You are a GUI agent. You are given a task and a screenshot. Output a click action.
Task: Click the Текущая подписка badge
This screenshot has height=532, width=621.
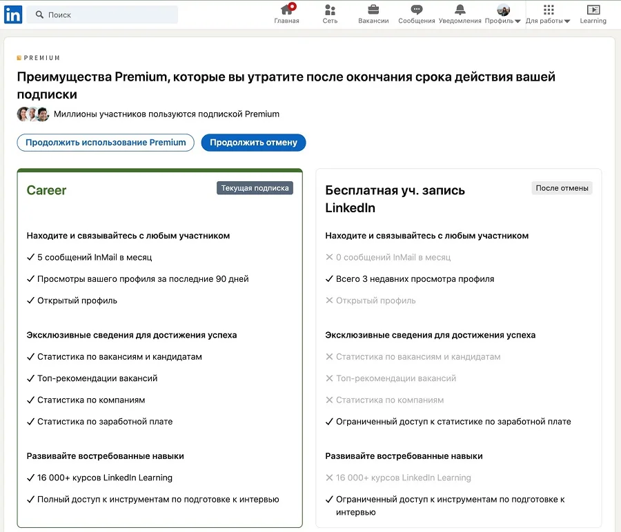255,187
